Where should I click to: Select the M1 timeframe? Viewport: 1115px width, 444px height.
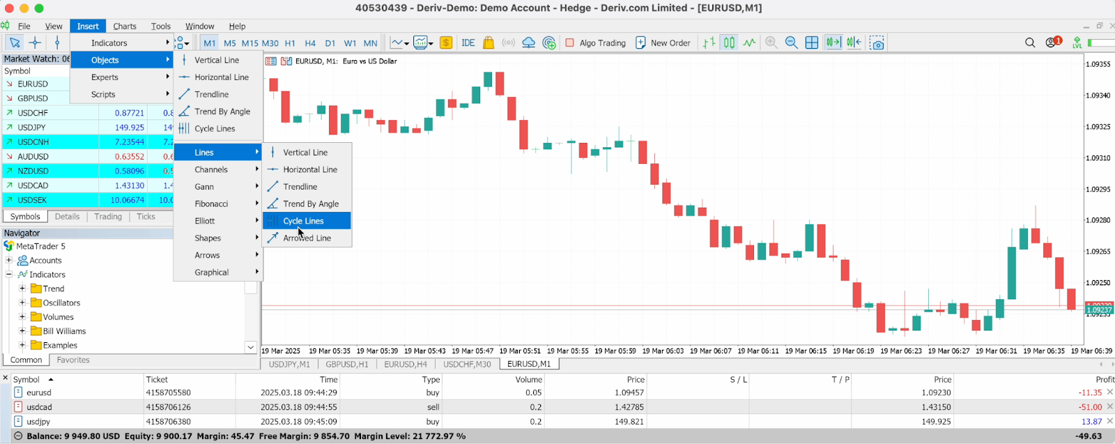click(x=210, y=43)
